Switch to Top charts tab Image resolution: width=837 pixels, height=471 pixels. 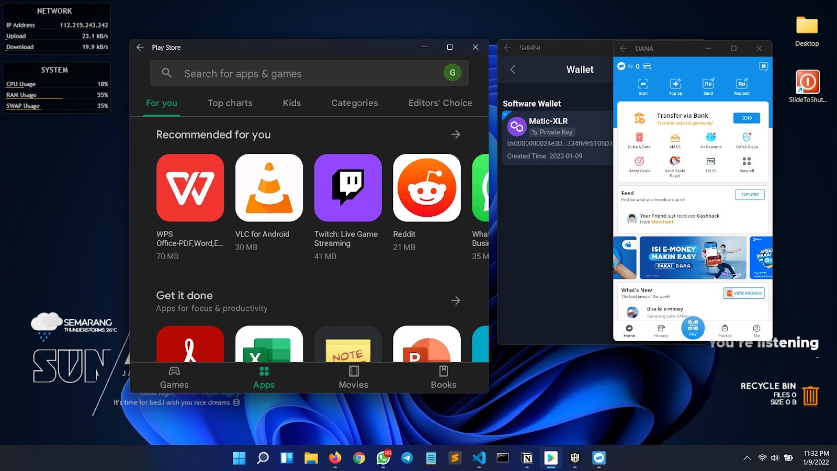tap(230, 103)
